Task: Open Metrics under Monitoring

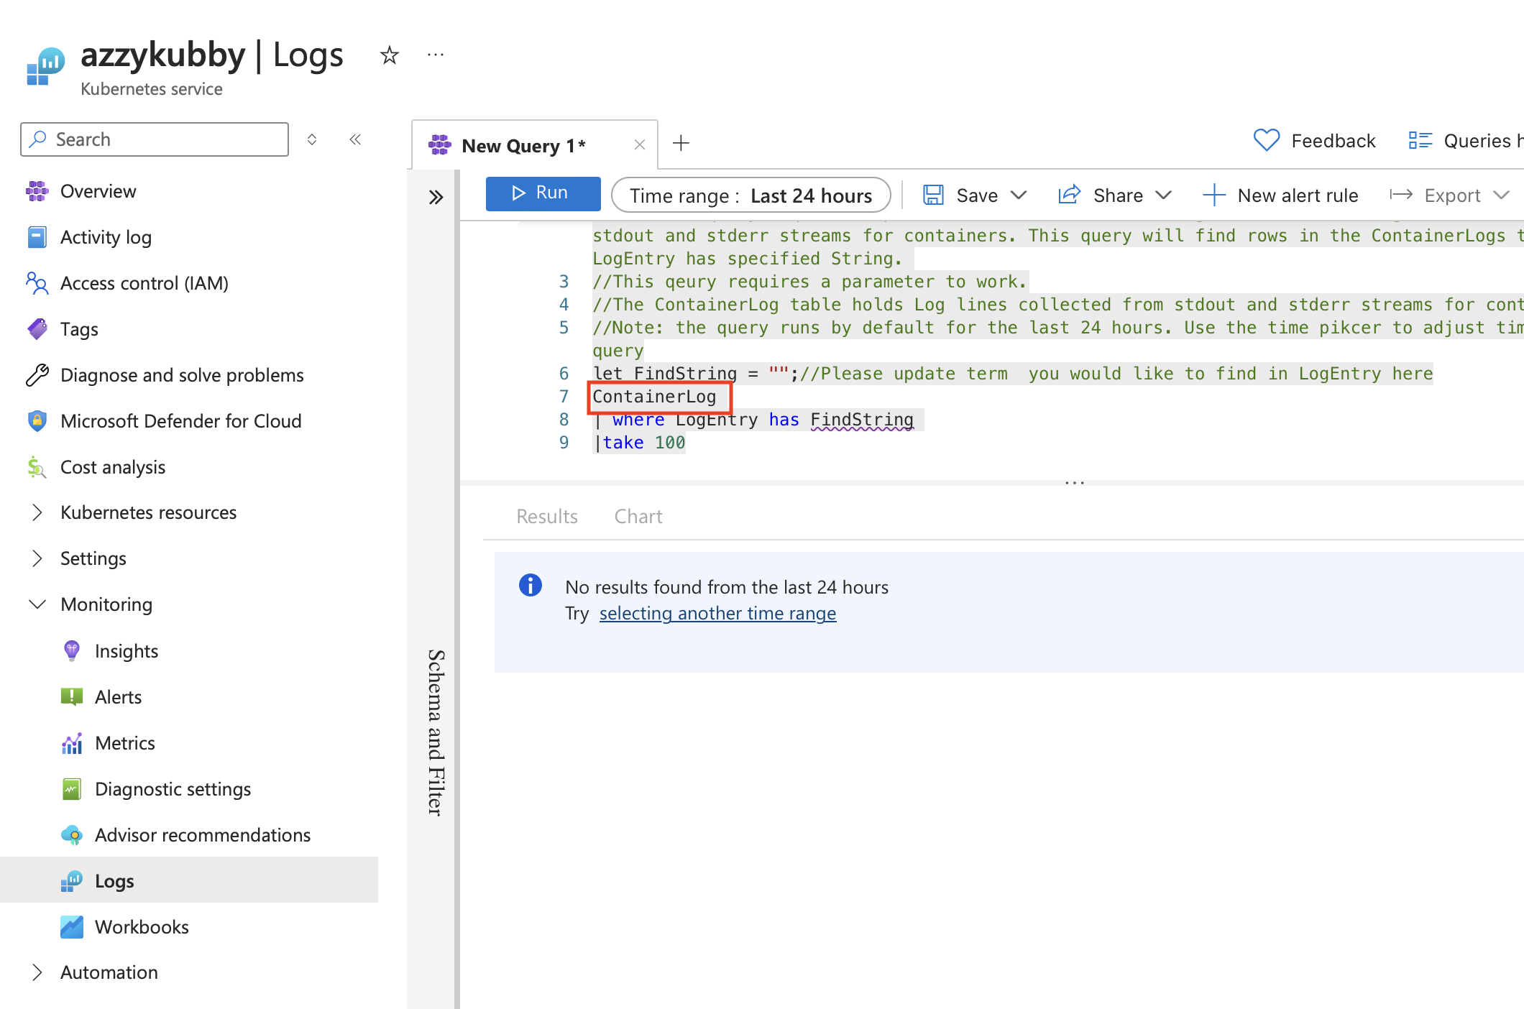Action: (125, 743)
